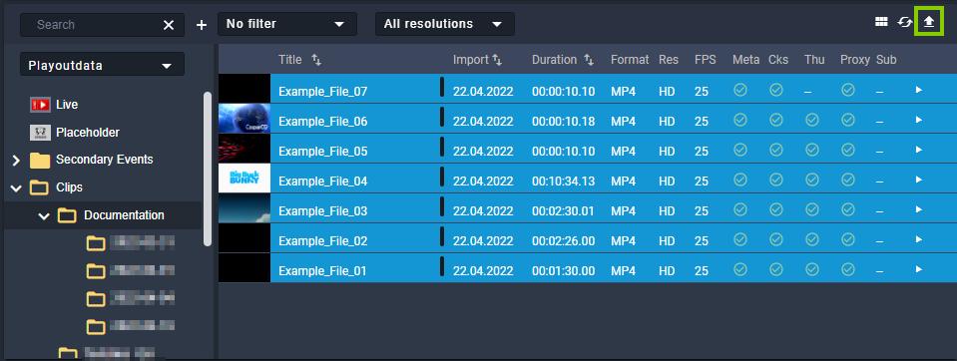Click duration 00:00:10.18 cell
The height and width of the screenshot is (361, 957).
point(564,122)
